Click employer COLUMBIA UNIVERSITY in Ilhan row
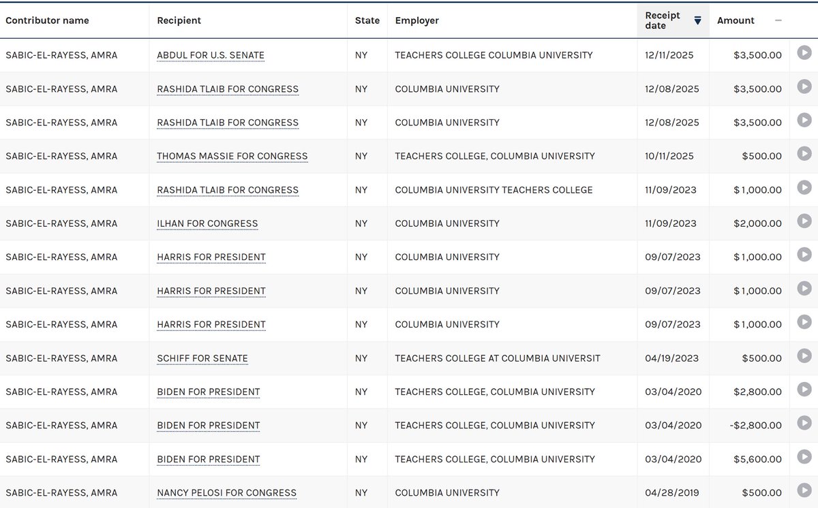The width and height of the screenshot is (818, 508). [x=447, y=223]
